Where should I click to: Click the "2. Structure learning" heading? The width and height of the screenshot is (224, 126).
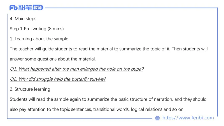coord(30,89)
